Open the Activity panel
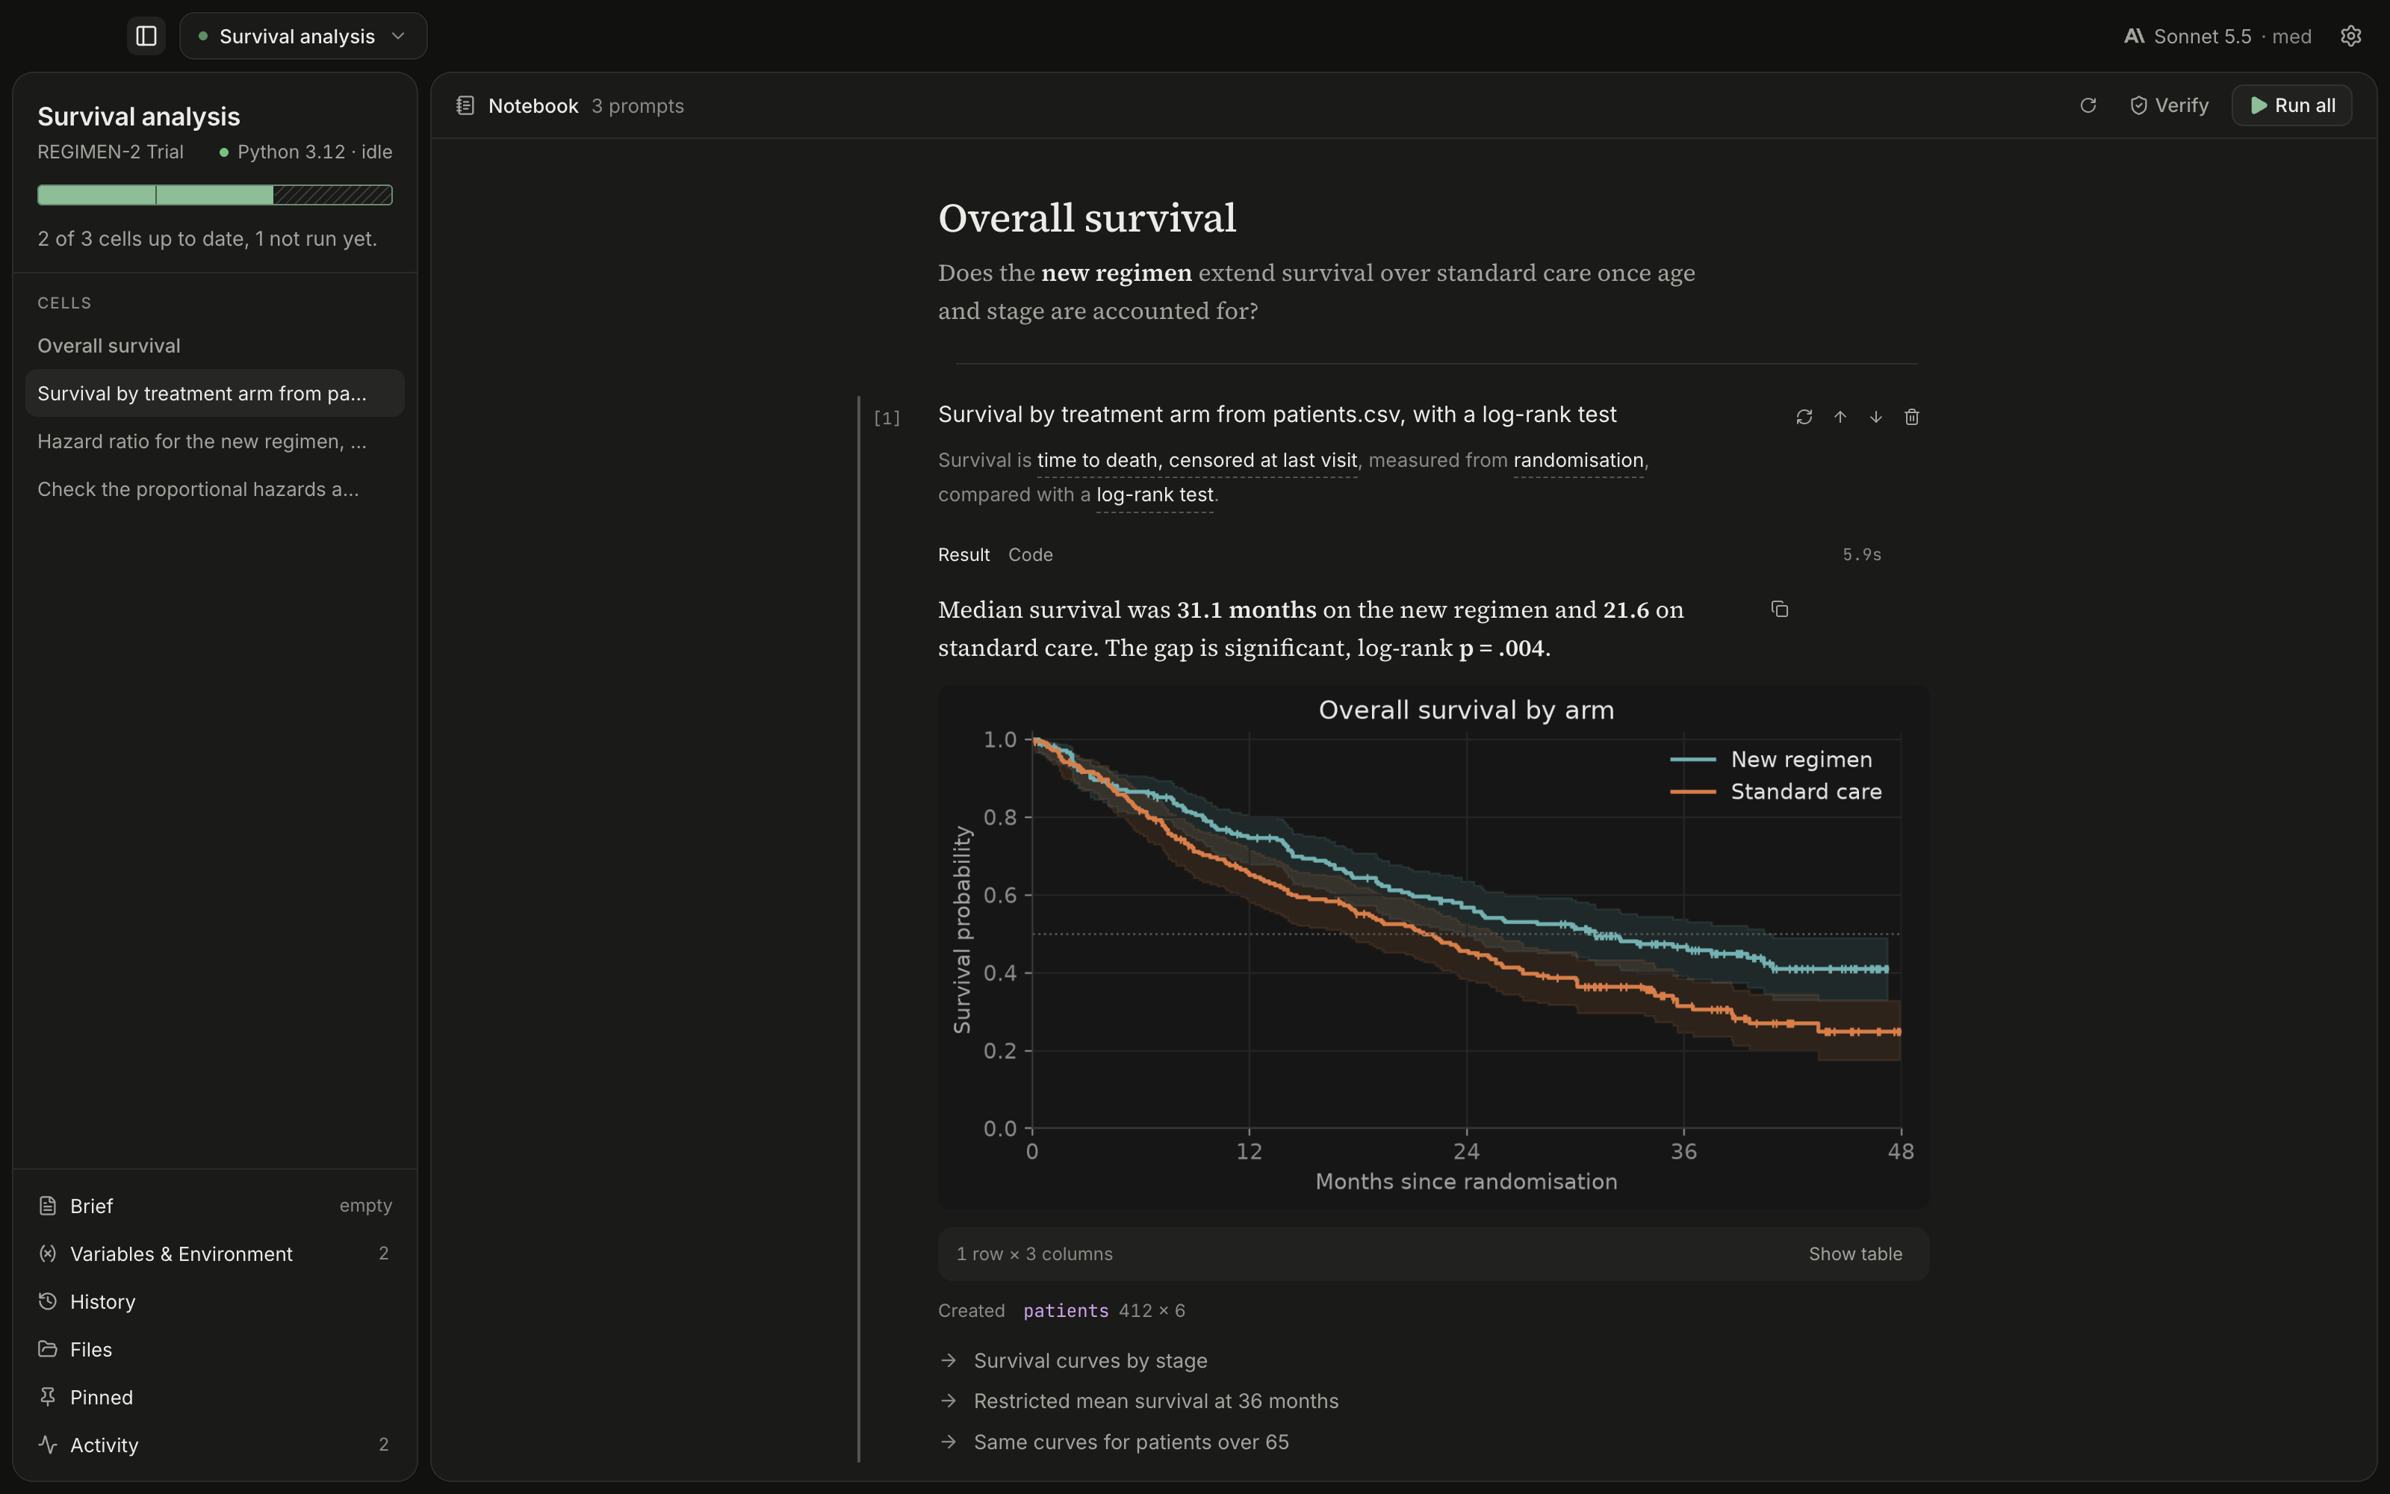Screen dimensions: 2390x1494 [x=214, y=1445]
